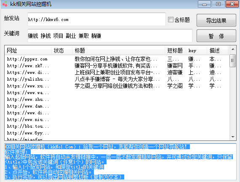Click title cell 学之阁_分享网络创业
This screenshot has width=240, height=182.
(117, 86)
